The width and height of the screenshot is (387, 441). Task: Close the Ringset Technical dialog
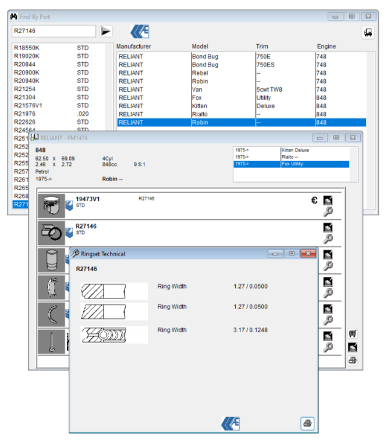[308, 254]
